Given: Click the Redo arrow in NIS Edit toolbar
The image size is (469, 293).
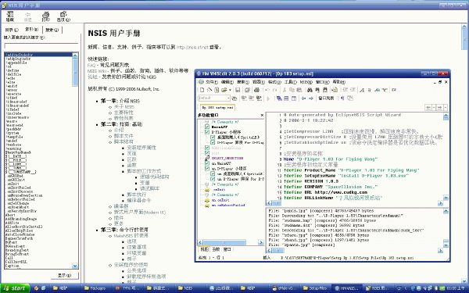Looking at the screenshot, I should 275,90.
